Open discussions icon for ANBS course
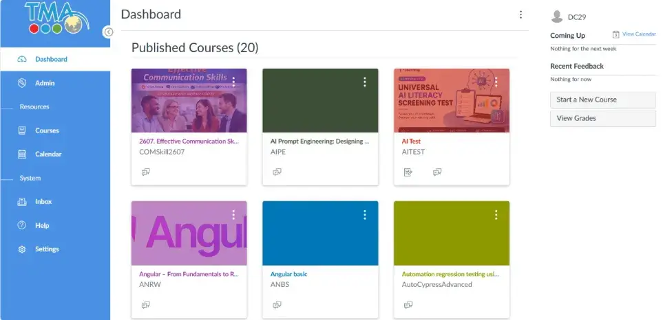Screen dimensions: 663x320 pyautogui.click(x=277, y=305)
